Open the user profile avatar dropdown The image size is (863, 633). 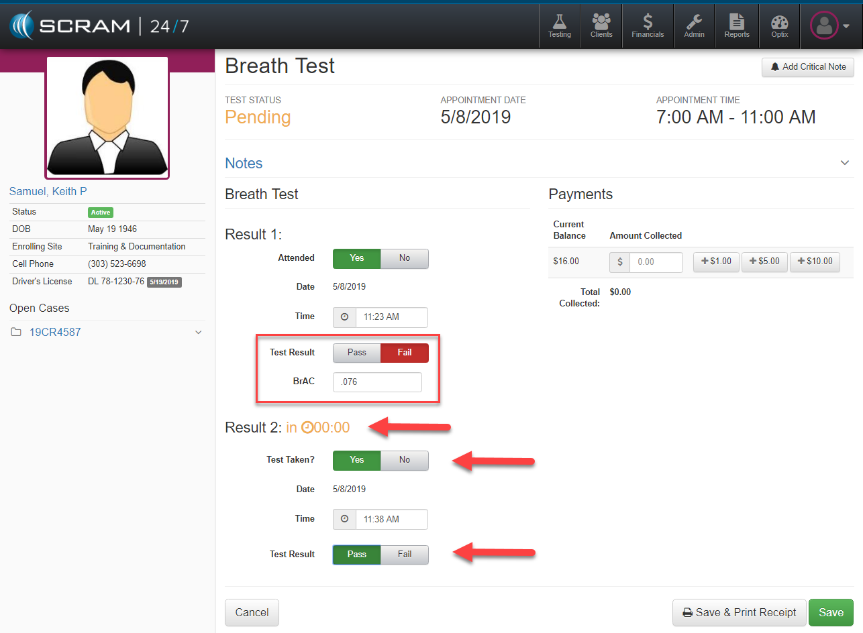click(x=829, y=26)
